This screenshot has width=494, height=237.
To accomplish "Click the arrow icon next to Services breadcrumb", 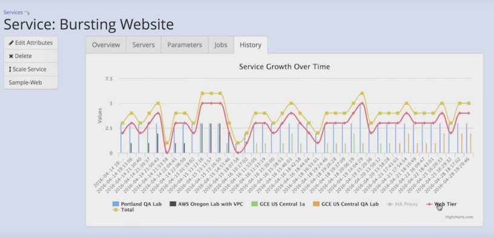I will (27, 13).
